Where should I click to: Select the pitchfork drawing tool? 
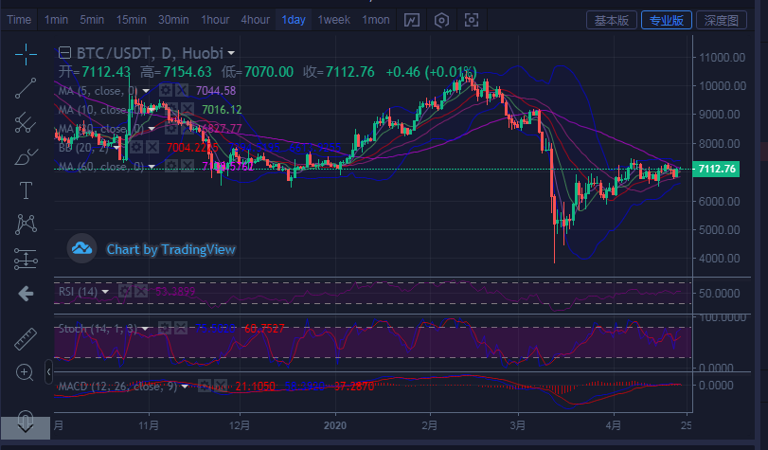[26, 122]
